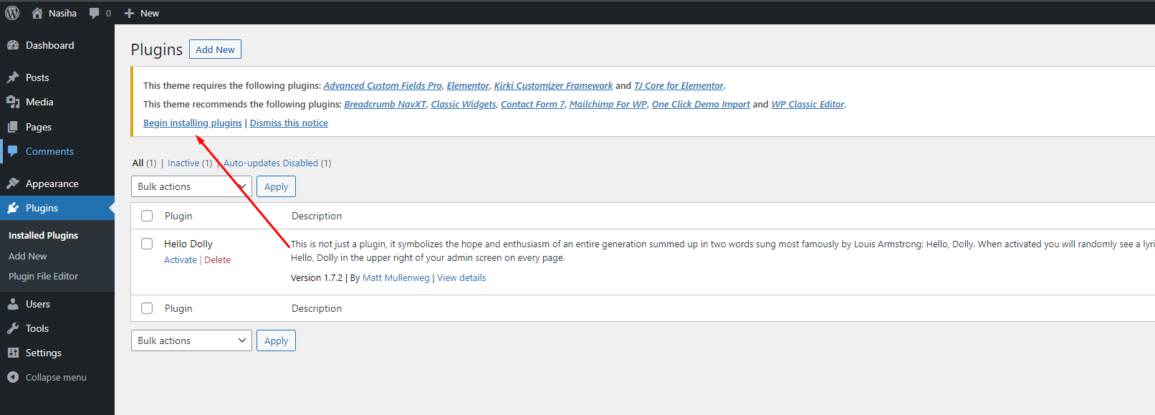
Task: Filter by the Inactive plugins view
Action: click(183, 163)
